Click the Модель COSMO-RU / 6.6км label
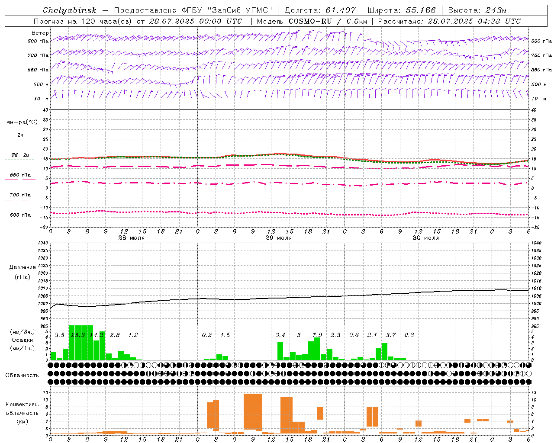This screenshot has height=443, width=554. [312, 21]
